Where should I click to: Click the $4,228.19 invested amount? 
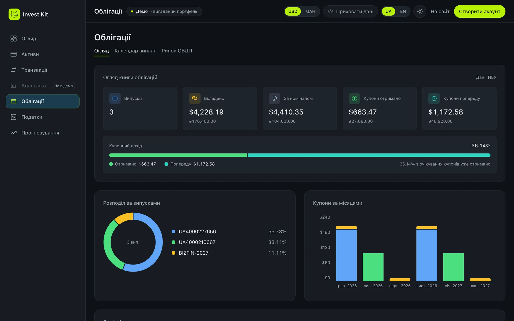tap(206, 112)
